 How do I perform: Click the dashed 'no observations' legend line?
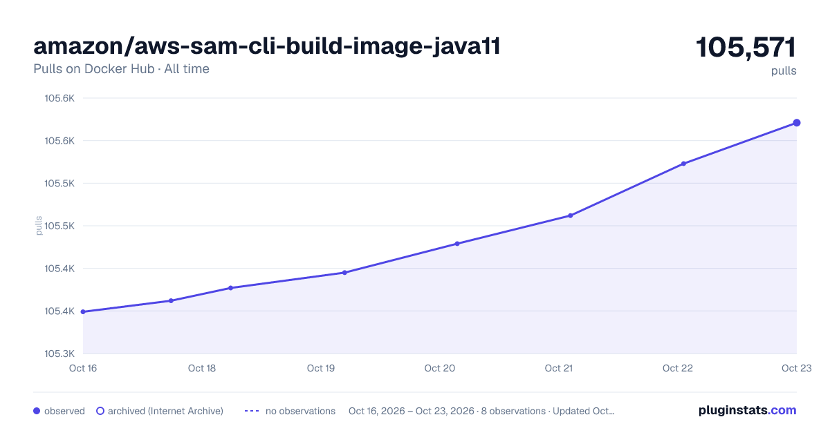click(x=252, y=411)
